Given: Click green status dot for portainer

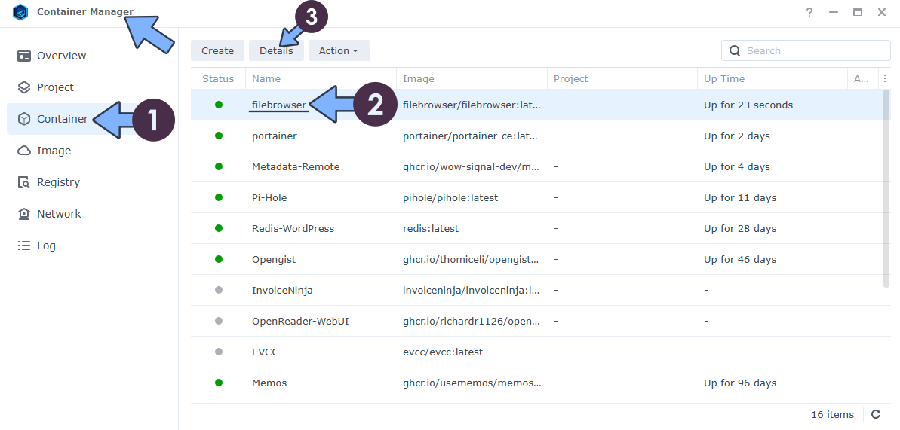Looking at the screenshot, I should click(219, 136).
